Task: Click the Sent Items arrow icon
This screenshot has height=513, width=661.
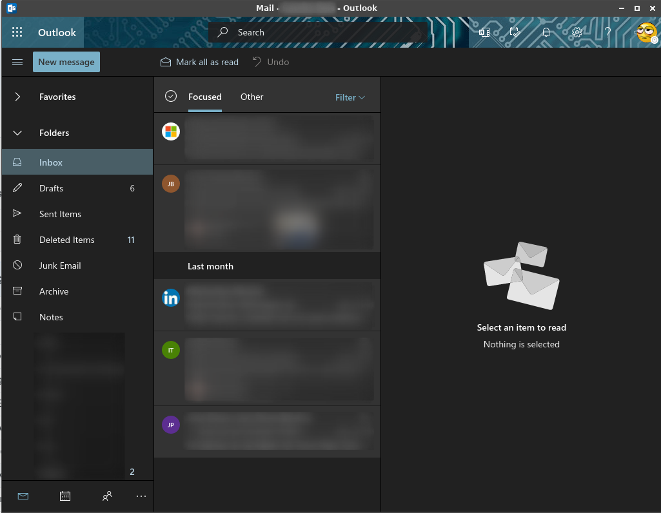Action: [17, 213]
